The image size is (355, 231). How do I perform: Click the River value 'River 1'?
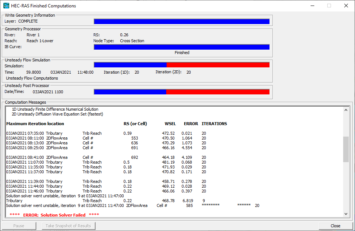(x=33, y=35)
